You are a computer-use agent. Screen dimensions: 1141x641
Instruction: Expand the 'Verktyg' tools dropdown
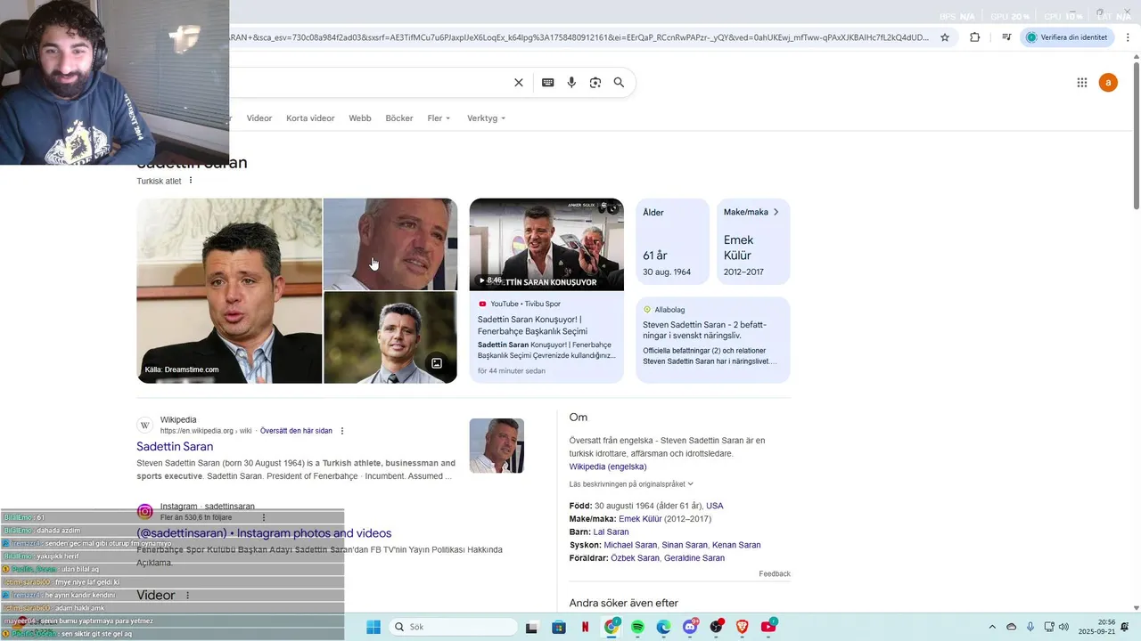click(x=487, y=118)
